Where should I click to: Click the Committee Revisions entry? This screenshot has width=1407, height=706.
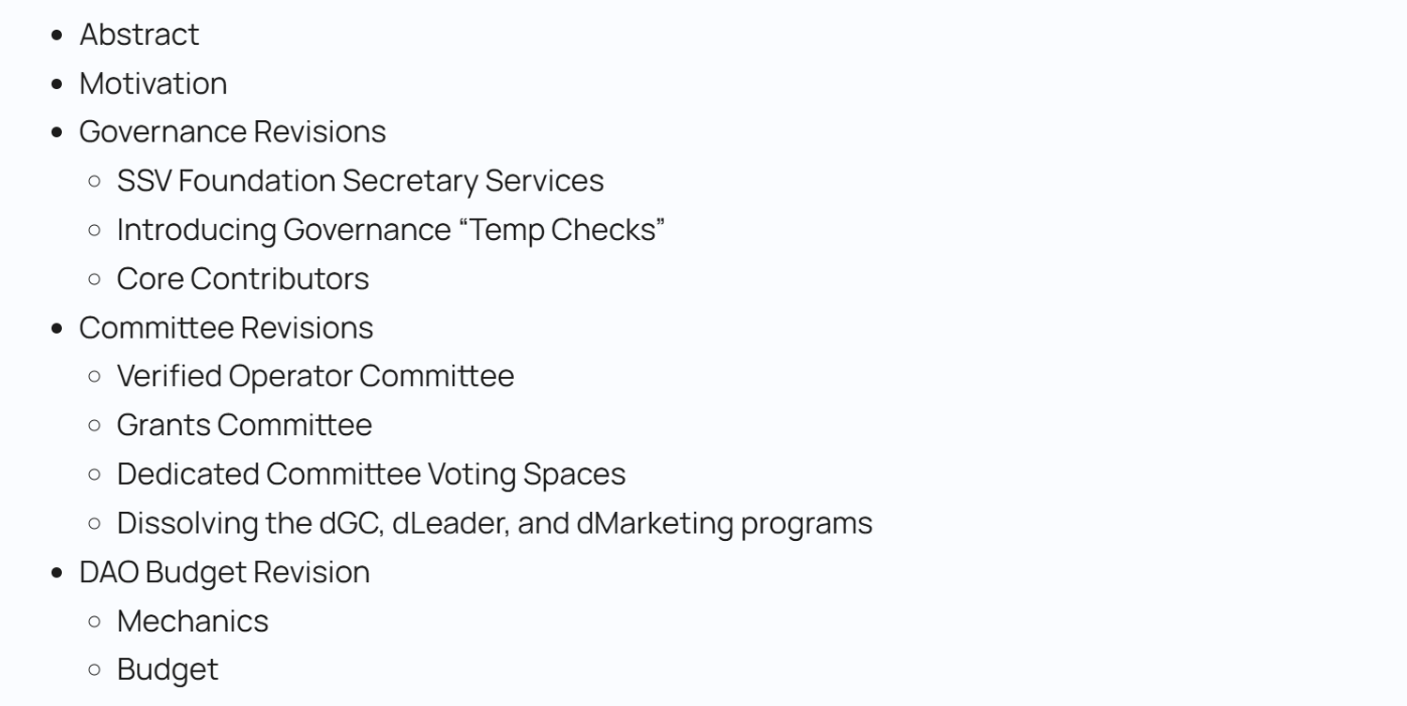(226, 327)
